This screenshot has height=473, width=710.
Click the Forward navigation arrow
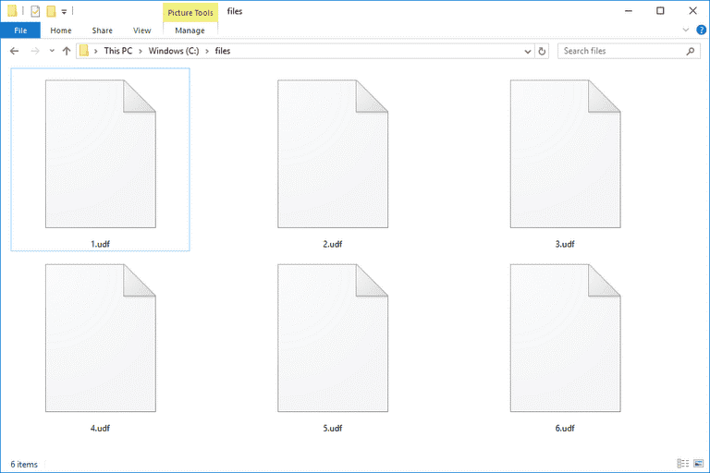pos(34,52)
